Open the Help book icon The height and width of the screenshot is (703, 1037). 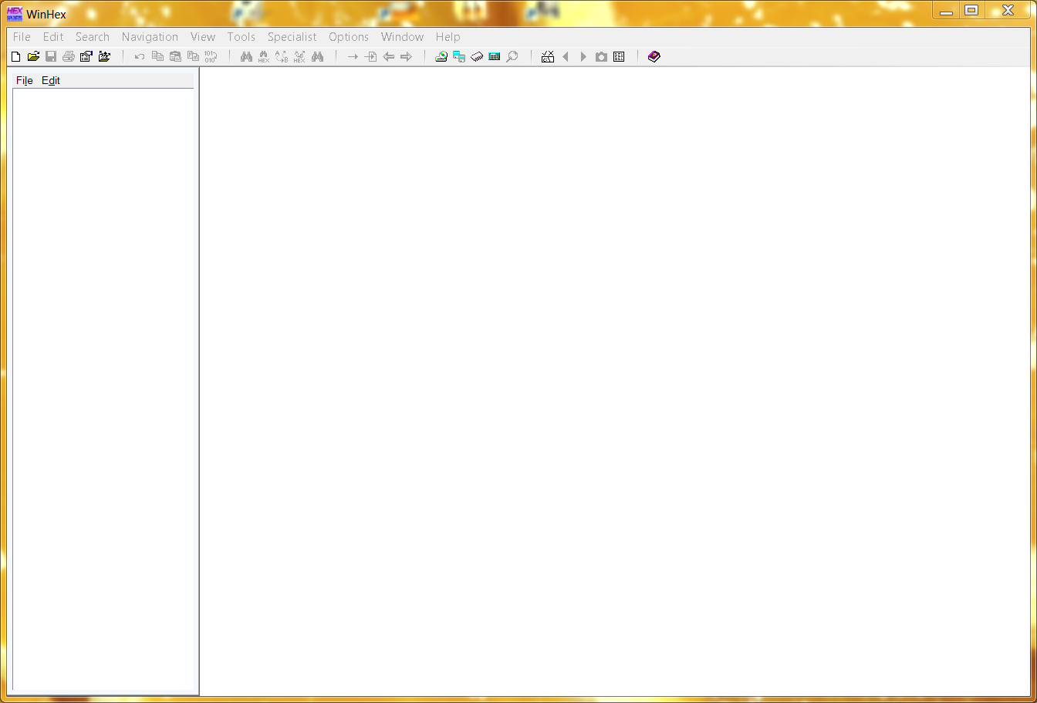click(654, 56)
